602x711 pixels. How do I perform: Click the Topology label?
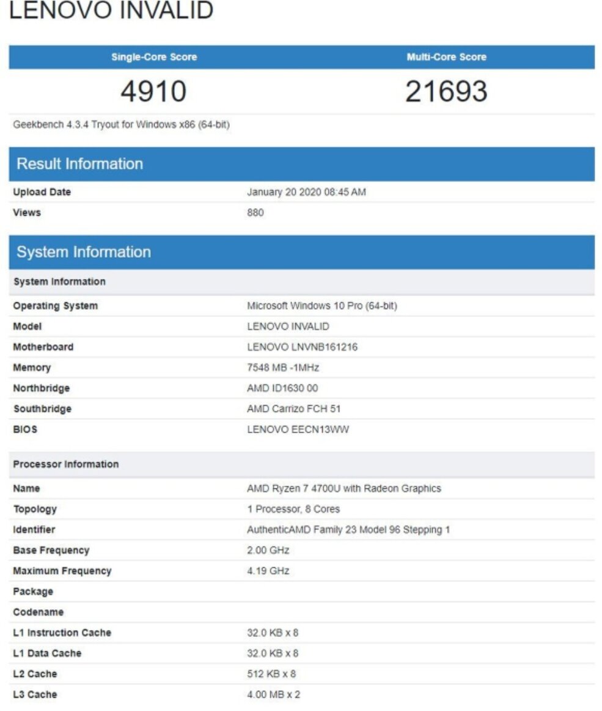pos(35,509)
